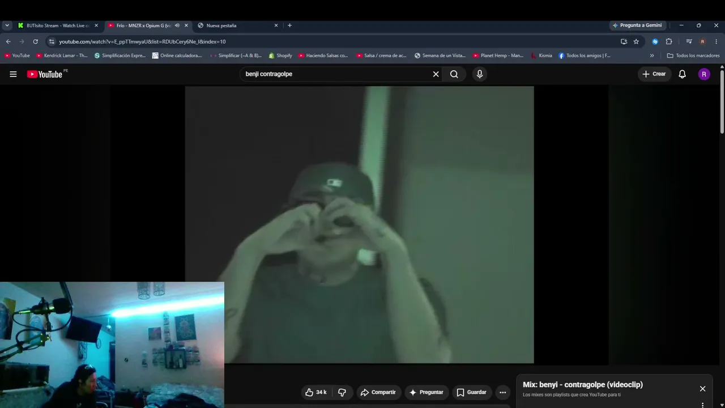Go to YouTube home via the logo

pos(45,74)
